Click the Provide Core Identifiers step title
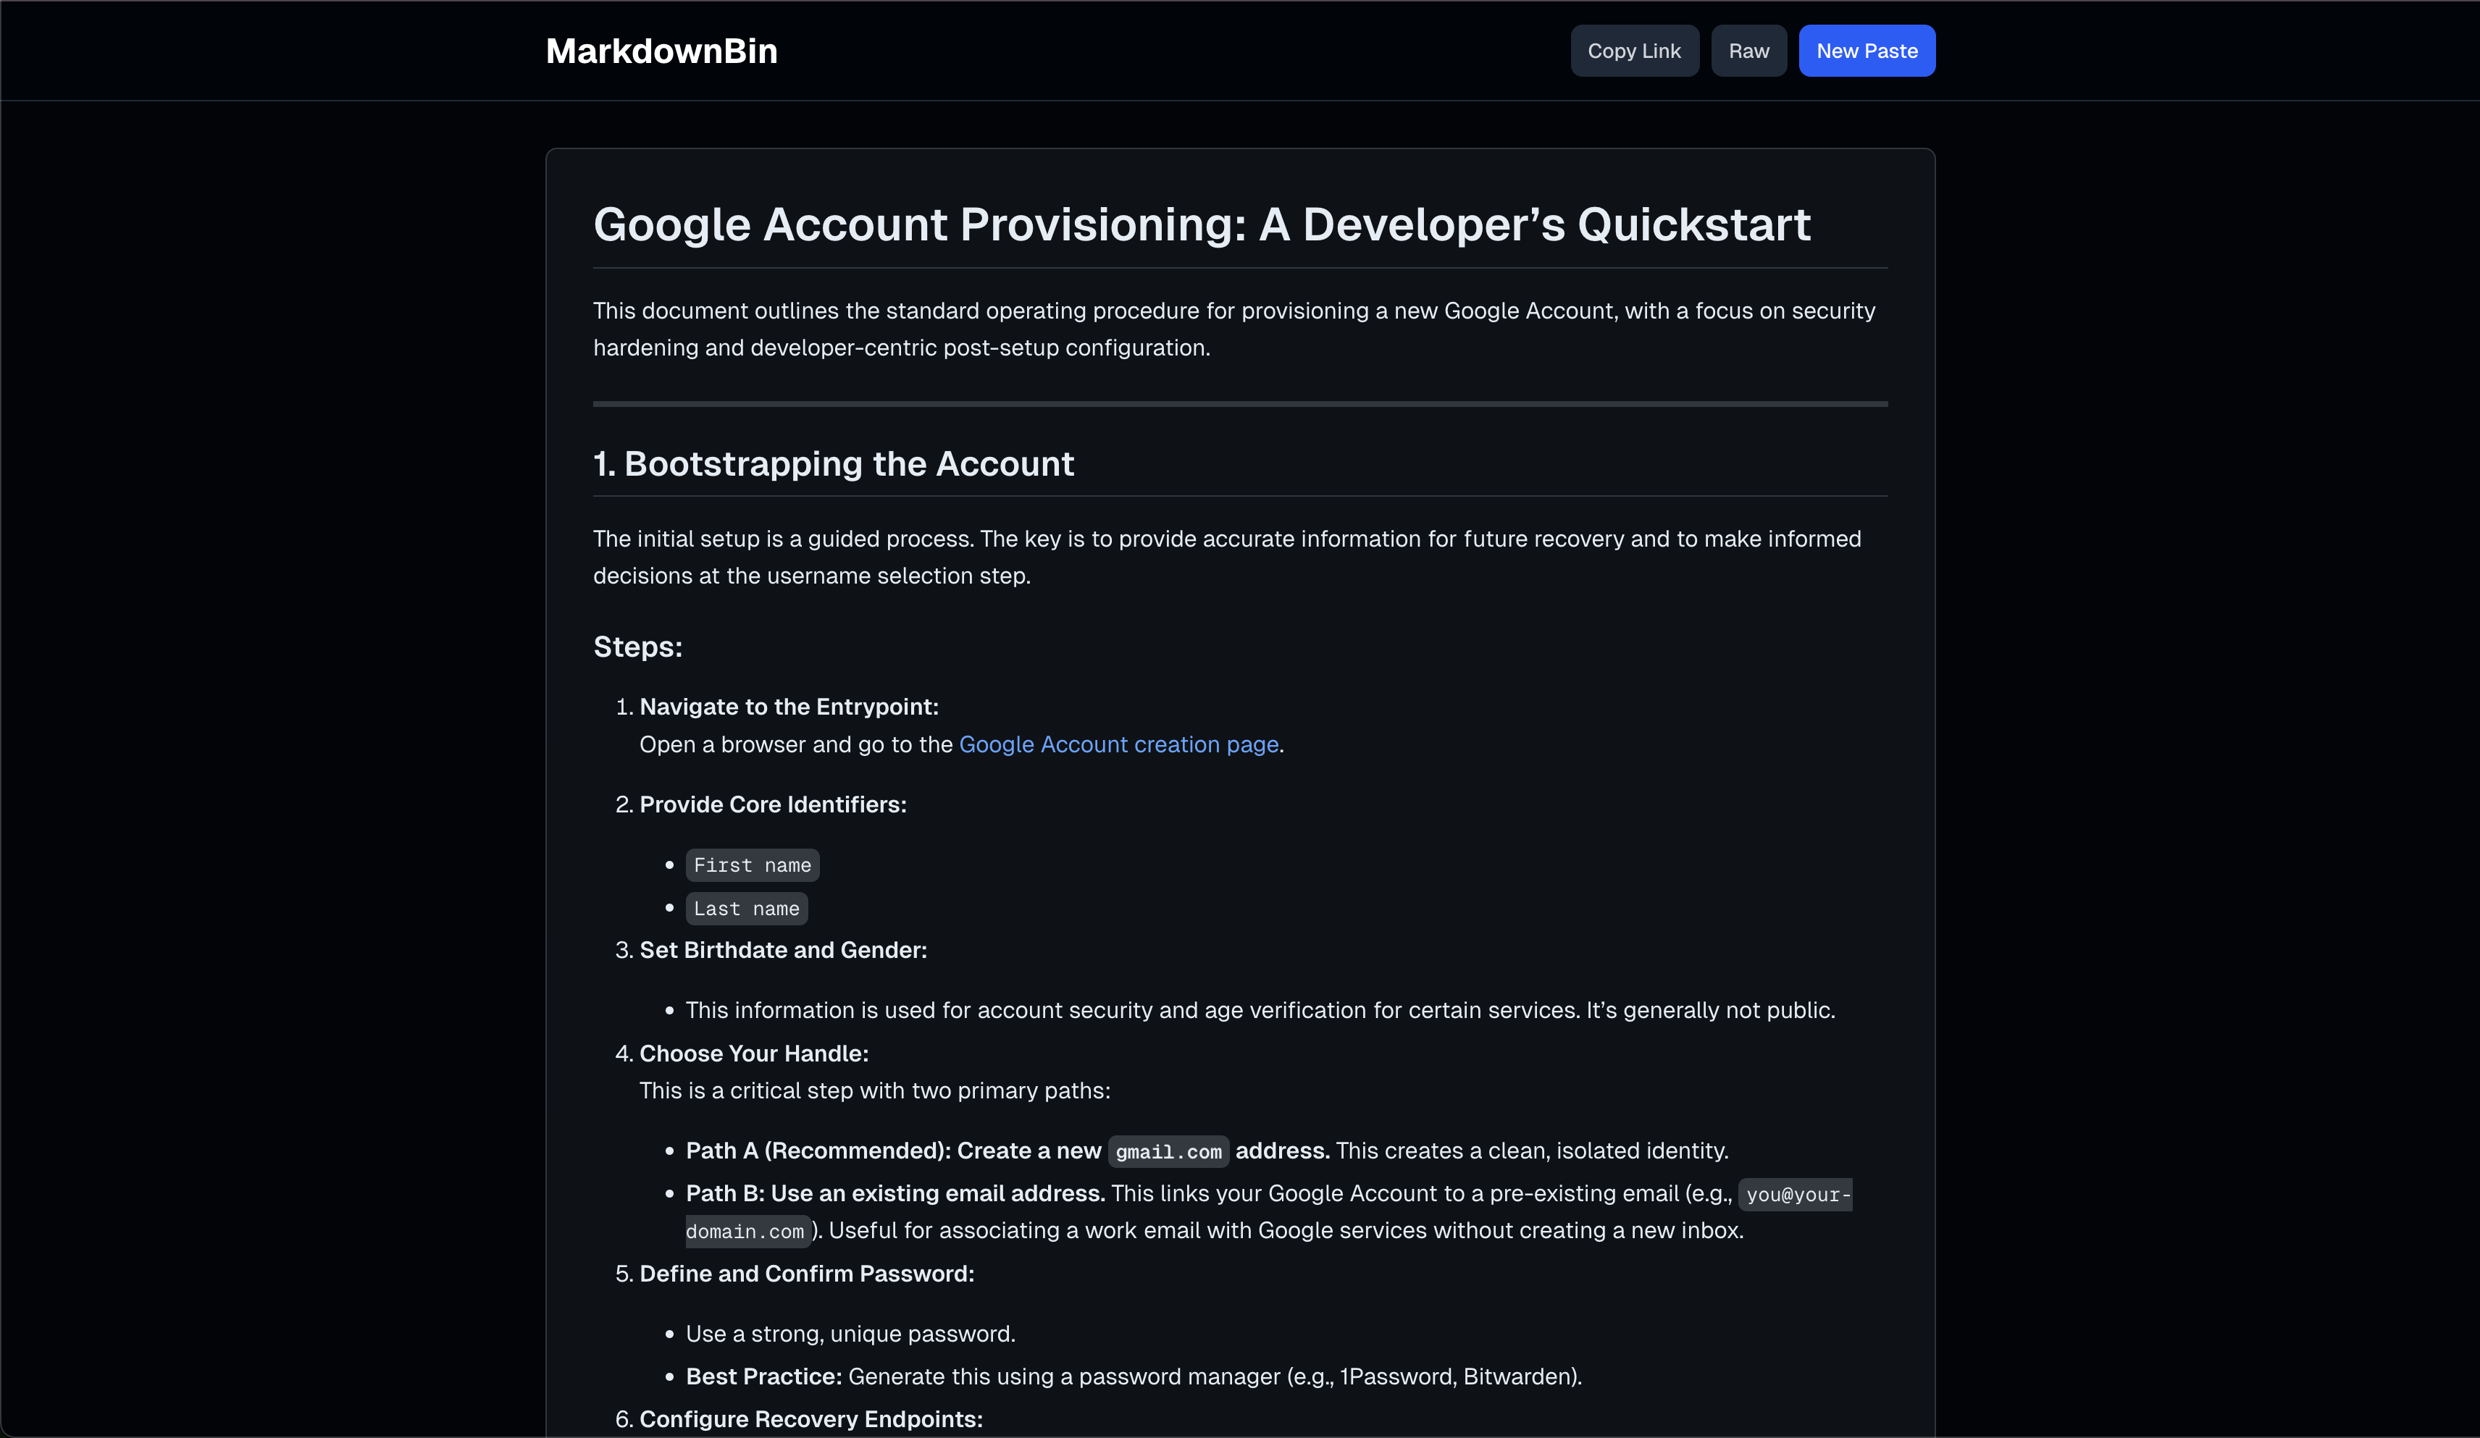The image size is (2480, 1438). [773, 804]
